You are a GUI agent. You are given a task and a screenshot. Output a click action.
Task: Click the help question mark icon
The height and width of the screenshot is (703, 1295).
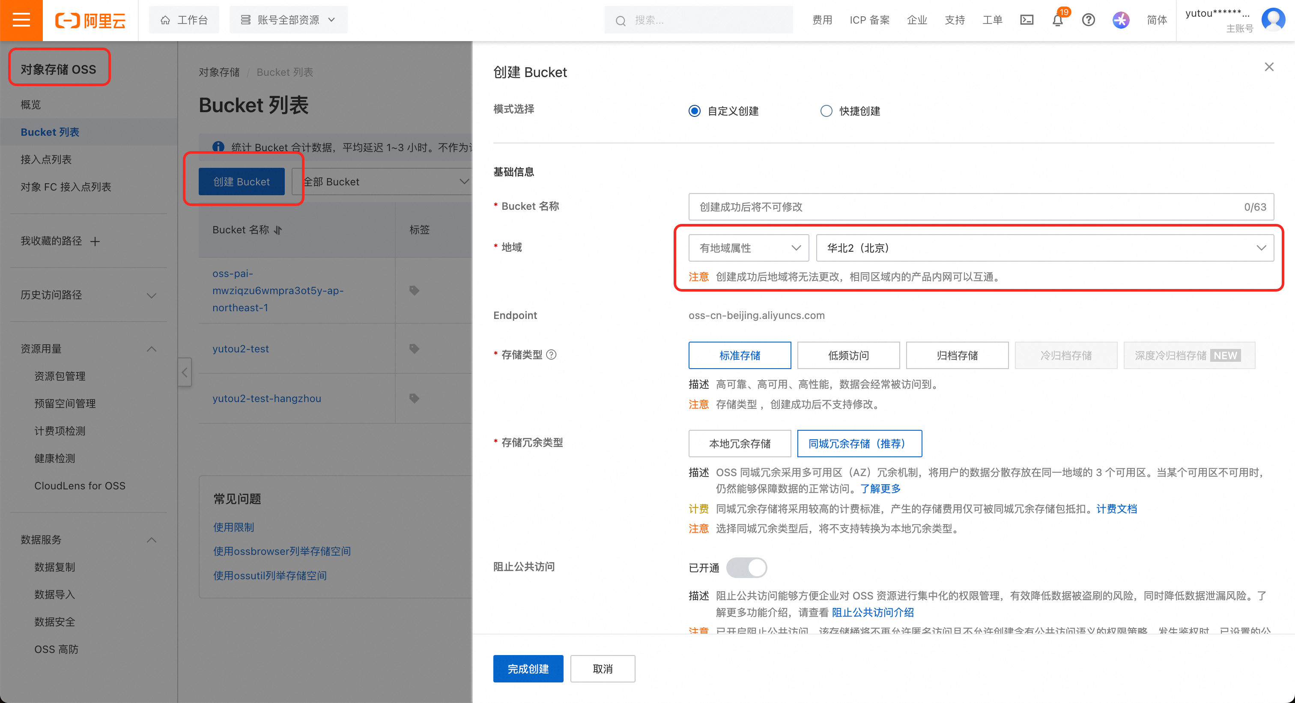(1089, 20)
